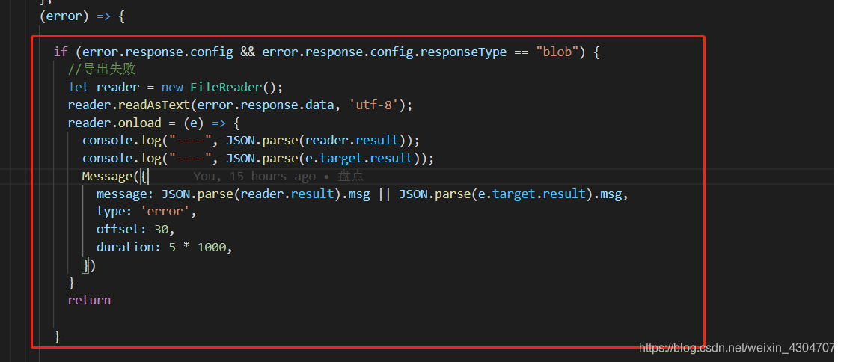Image resolution: width=850 pixels, height=362 pixels.
Task: Click the 'return' keyword
Action: coord(89,300)
